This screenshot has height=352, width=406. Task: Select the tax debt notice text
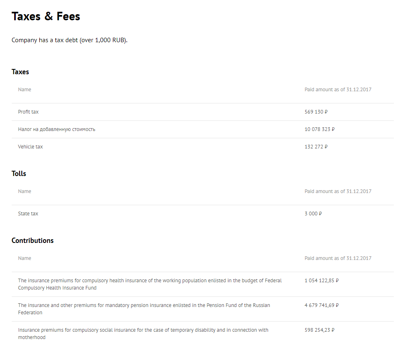(69, 40)
